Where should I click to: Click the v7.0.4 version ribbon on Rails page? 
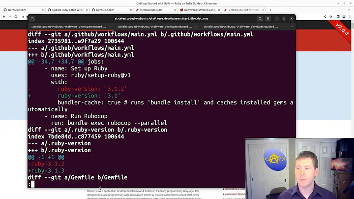pos(342,30)
